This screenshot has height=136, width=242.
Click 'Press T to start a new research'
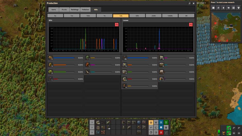[x=223, y=2]
